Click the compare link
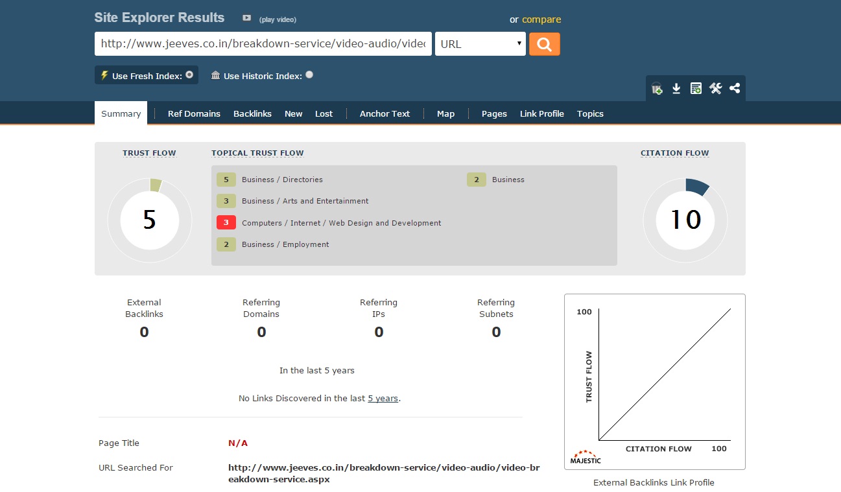 click(x=541, y=19)
